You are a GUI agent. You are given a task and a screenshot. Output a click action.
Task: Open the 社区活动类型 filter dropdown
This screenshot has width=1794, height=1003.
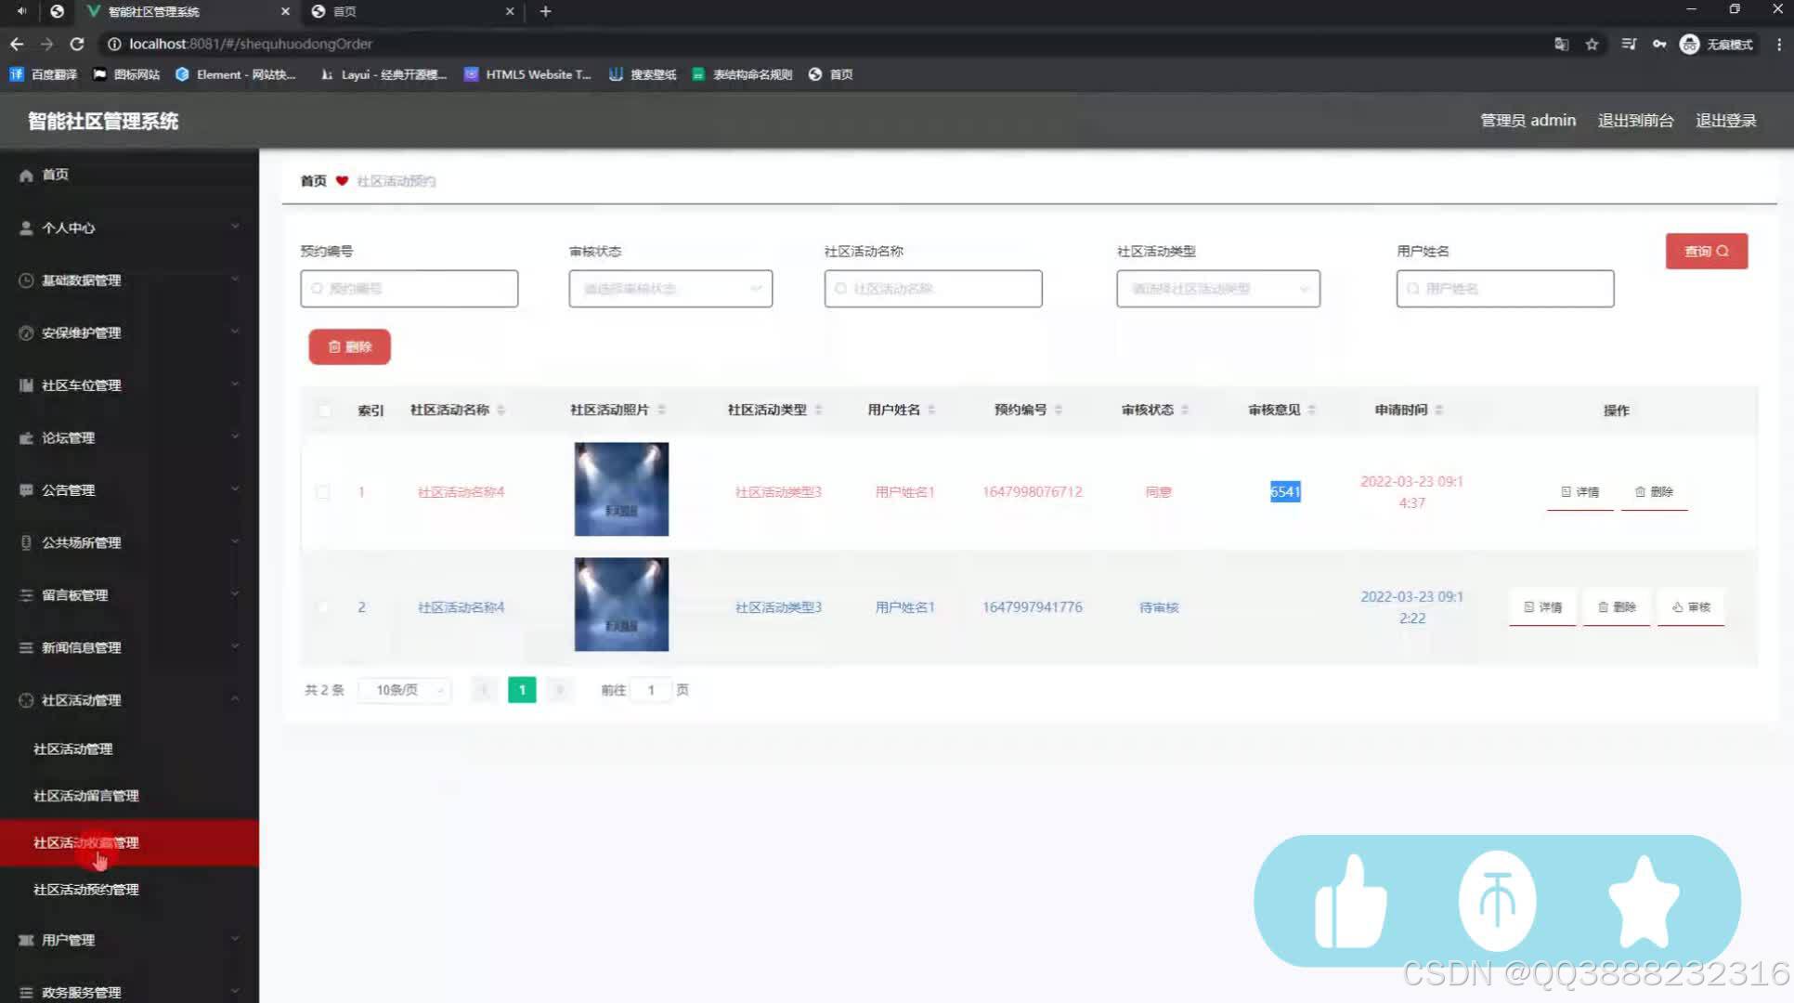(x=1217, y=288)
